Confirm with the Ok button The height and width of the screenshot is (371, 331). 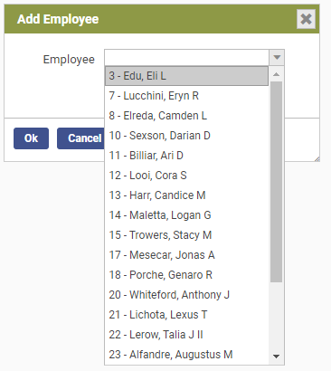point(31,138)
